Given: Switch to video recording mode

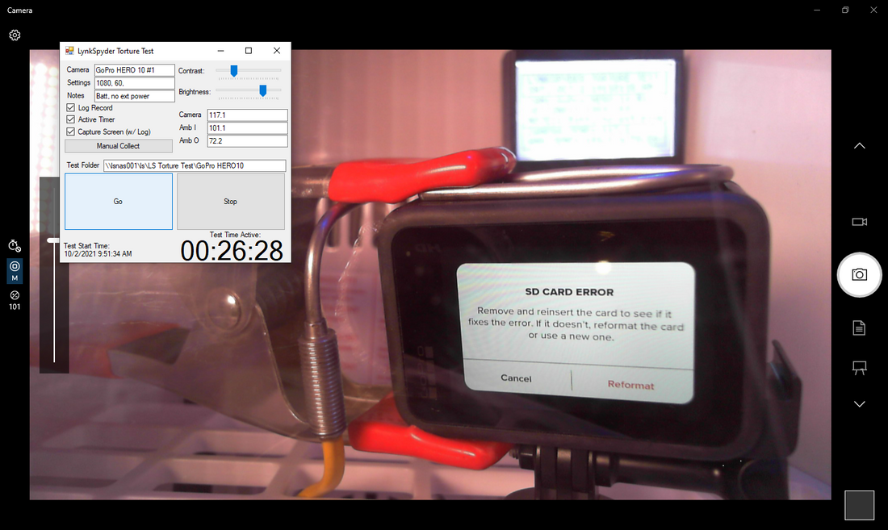Looking at the screenshot, I should pyautogui.click(x=859, y=222).
